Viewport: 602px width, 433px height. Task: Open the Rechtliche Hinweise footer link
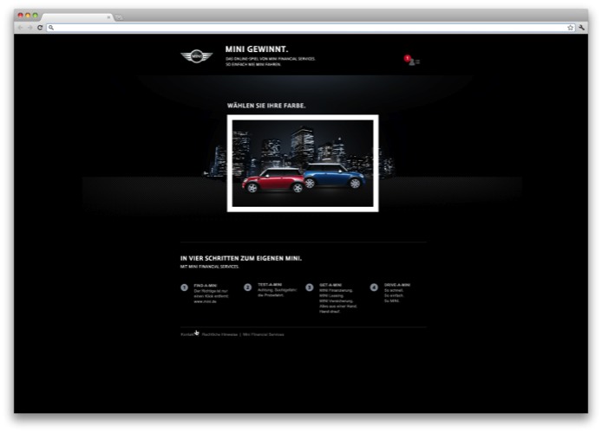[x=219, y=334]
